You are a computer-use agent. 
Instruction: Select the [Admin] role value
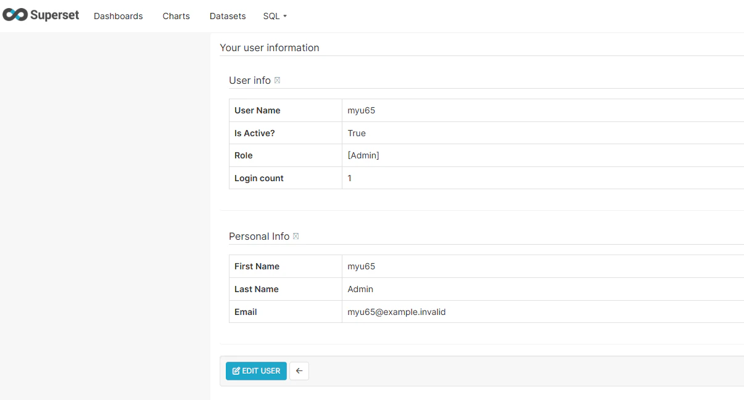363,155
